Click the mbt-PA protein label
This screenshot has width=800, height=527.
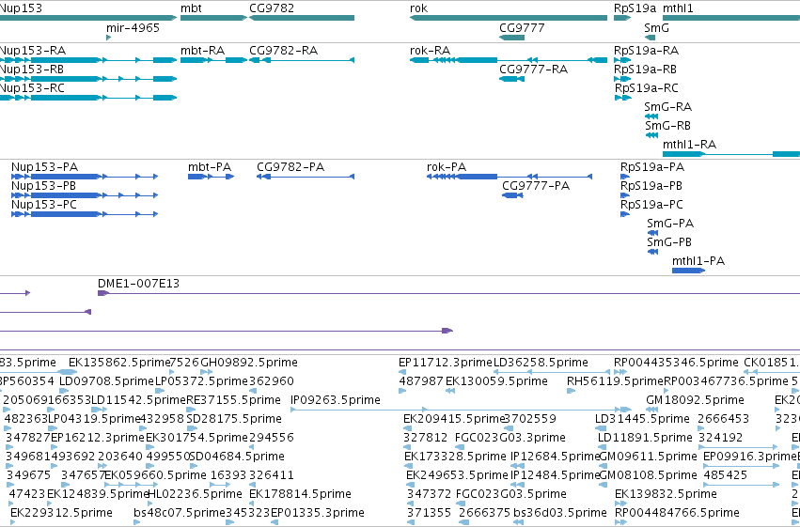(x=210, y=167)
